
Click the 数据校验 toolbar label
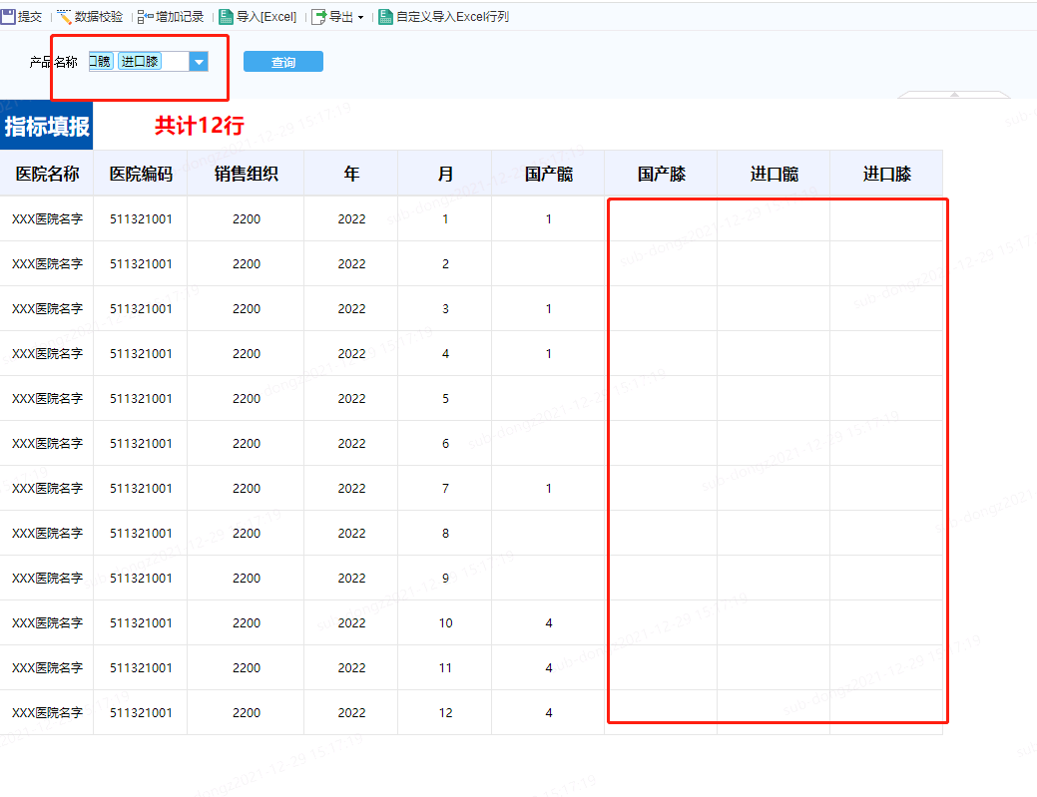[99, 17]
